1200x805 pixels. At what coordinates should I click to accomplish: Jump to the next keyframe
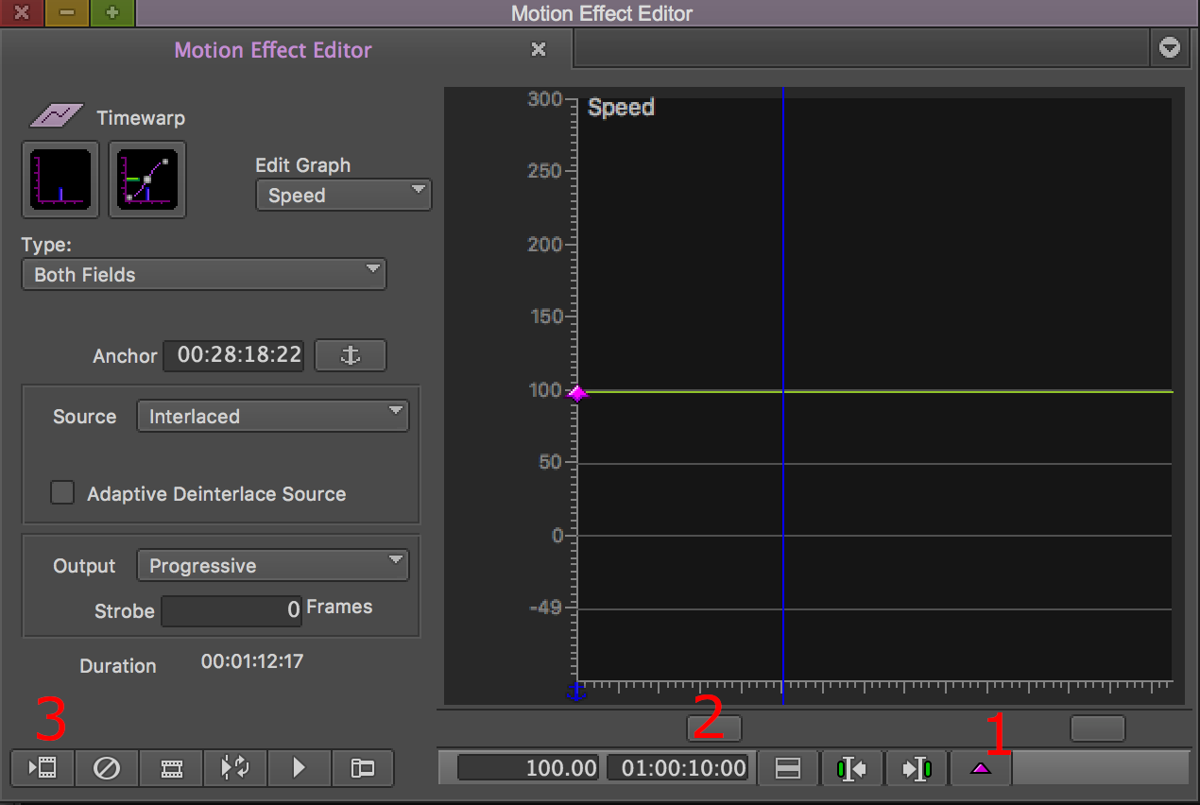[917, 768]
